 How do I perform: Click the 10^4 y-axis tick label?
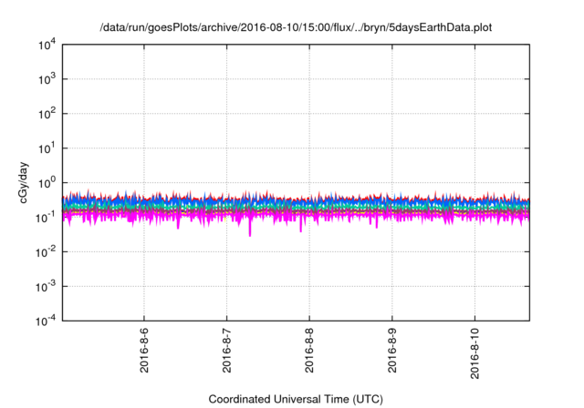tap(47, 46)
